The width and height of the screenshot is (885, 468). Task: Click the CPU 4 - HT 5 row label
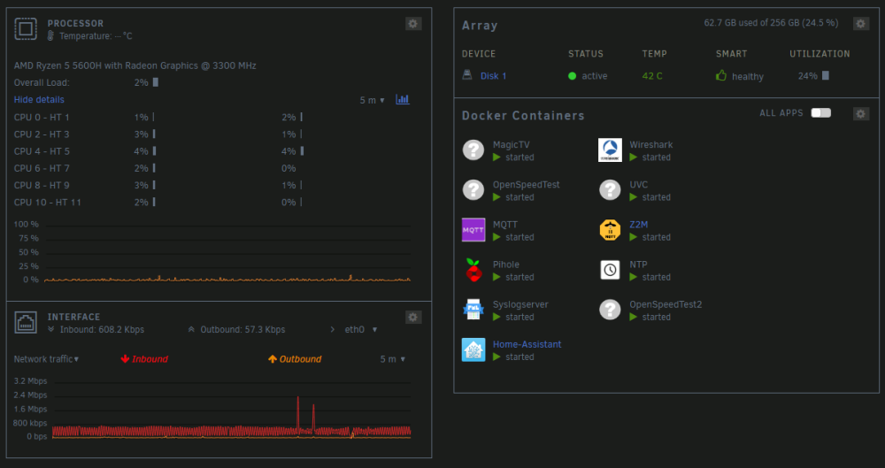coord(42,151)
